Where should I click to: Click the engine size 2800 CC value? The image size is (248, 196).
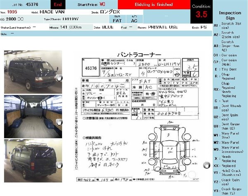tap(15, 19)
